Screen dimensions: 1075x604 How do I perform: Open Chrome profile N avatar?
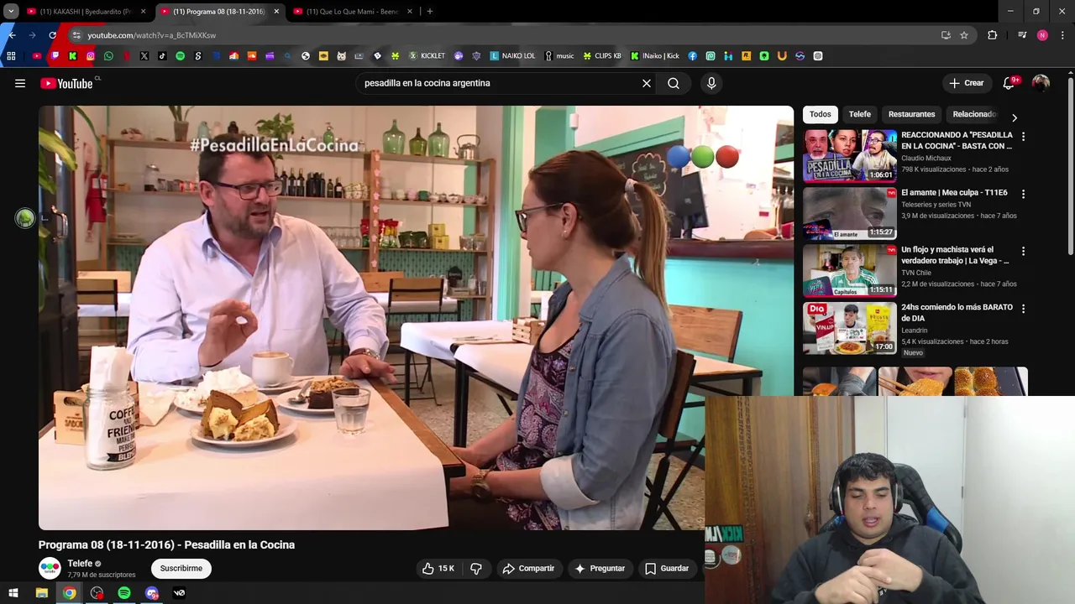click(1042, 35)
